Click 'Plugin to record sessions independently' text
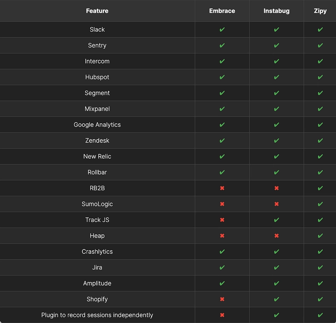This screenshot has height=323, width=336. 97,315
